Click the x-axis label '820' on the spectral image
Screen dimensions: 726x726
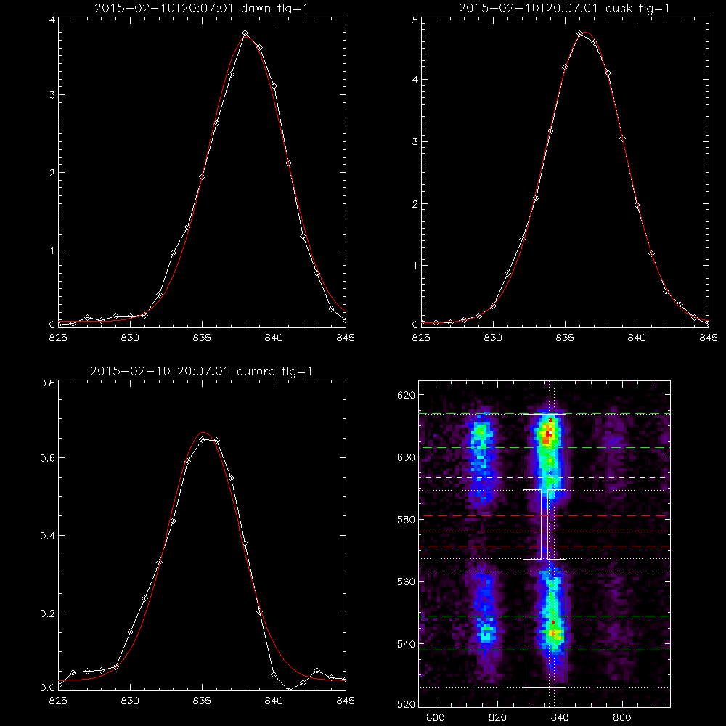pyautogui.click(x=498, y=718)
